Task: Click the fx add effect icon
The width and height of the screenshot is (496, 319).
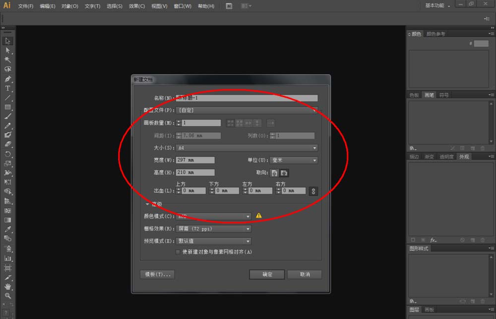Action: pos(433,240)
